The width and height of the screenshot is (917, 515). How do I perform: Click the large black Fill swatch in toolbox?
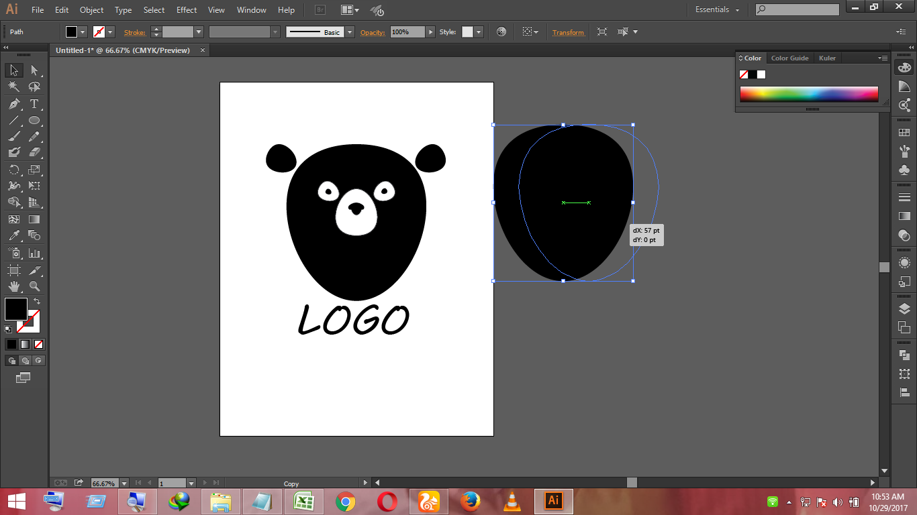pyautogui.click(x=16, y=309)
